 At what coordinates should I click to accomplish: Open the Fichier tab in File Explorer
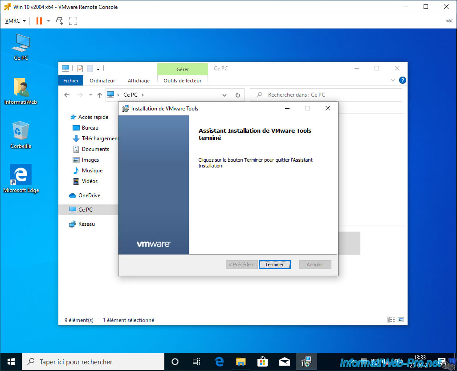coord(70,81)
